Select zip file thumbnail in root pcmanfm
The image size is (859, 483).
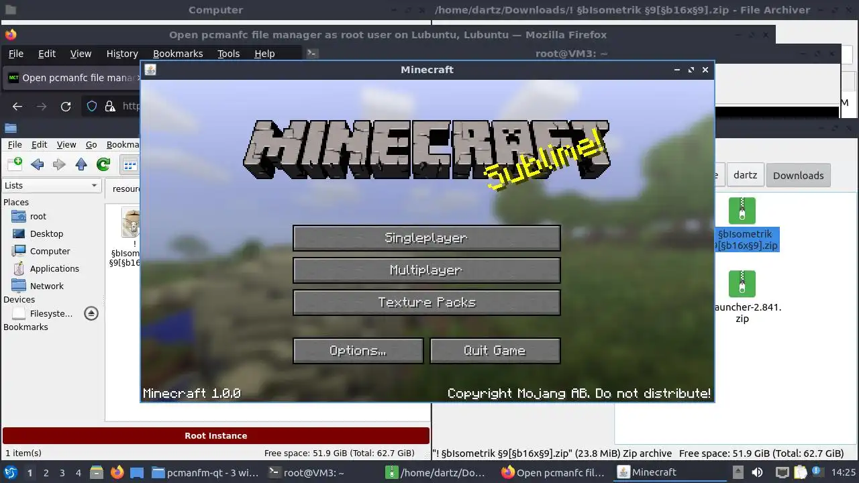pyautogui.click(x=130, y=223)
